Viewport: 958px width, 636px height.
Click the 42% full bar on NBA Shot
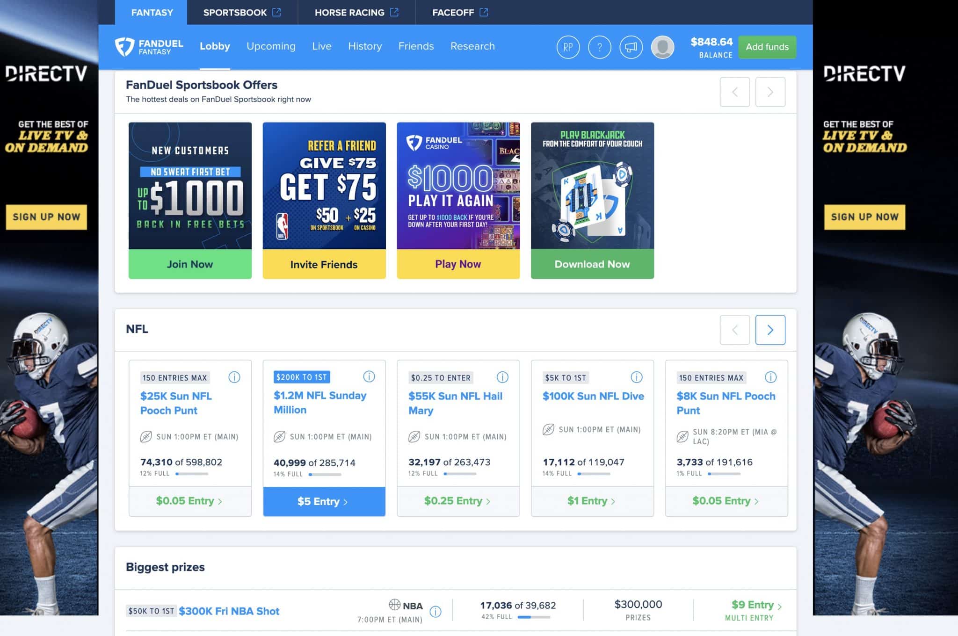[x=534, y=617]
